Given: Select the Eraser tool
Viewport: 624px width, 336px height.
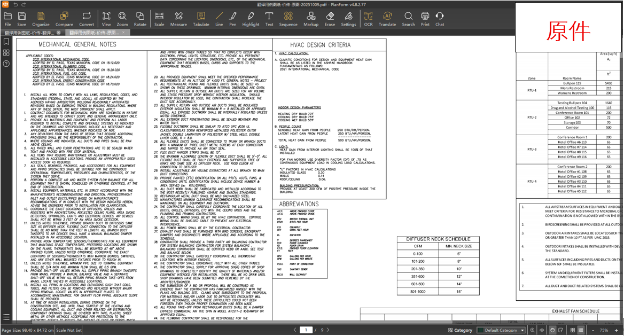Looking at the screenshot, I should click(x=330, y=19).
